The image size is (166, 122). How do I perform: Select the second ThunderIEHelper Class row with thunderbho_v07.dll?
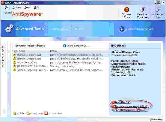(x=60, y=59)
